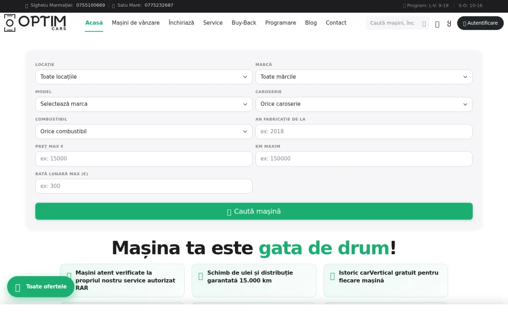508x335 pixels.
Task: Click the OPTIM Cars logo
Action: [35, 23]
